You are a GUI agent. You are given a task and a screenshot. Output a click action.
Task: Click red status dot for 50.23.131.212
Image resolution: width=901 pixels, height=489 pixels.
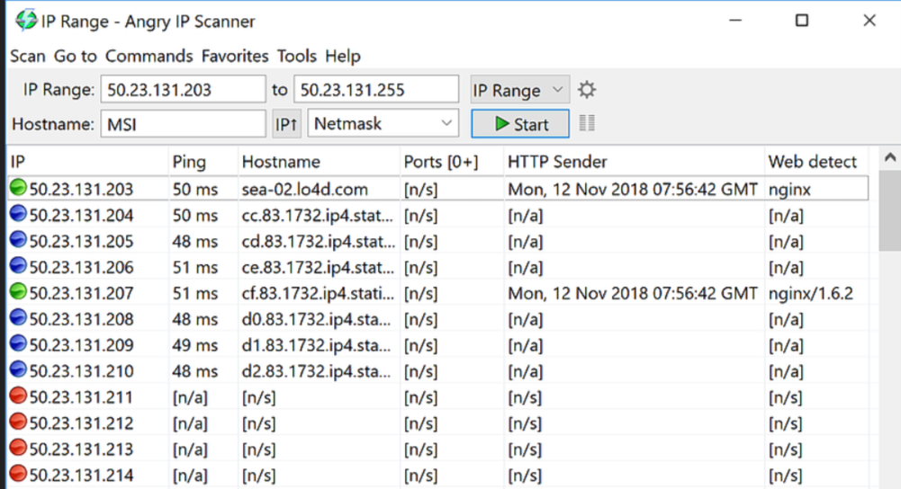18,422
